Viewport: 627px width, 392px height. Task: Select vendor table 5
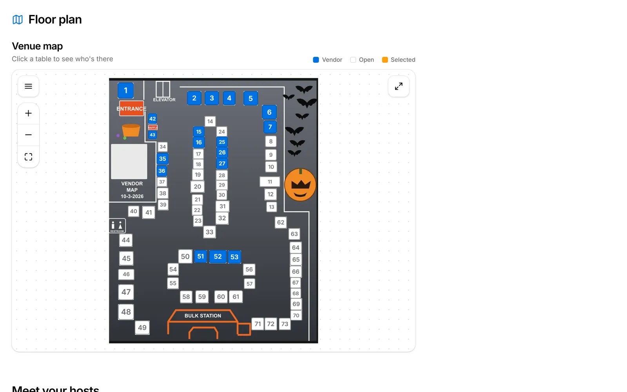(250, 98)
